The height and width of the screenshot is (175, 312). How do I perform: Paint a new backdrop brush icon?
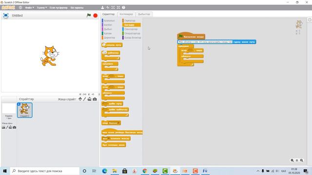(7, 127)
